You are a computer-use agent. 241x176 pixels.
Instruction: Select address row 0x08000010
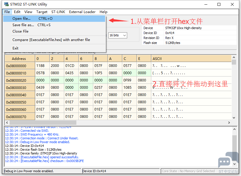tap(20, 73)
